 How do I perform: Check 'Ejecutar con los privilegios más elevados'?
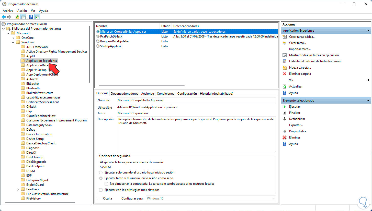point(101,190)
